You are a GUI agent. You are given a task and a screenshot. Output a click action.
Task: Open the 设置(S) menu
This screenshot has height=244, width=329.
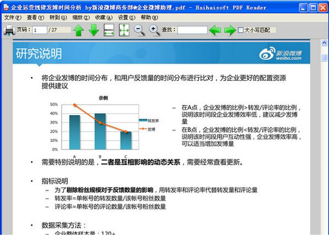127,18
